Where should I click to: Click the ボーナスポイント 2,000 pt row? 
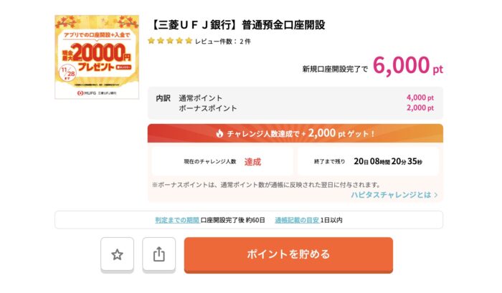click(295, 108)
